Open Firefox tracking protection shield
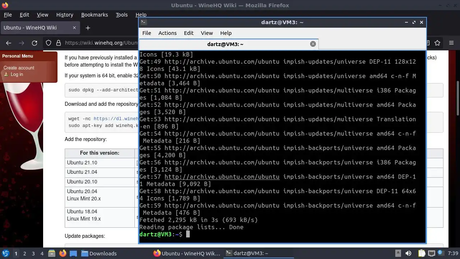460x259 pixels. click(x=49, y=43)
